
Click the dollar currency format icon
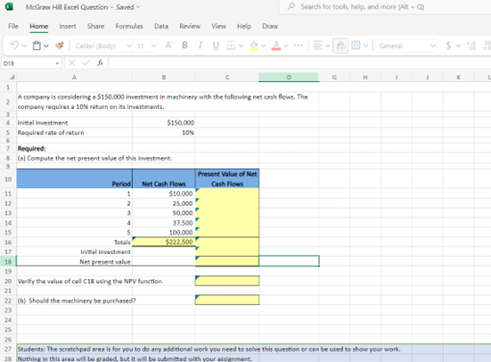[448, 45]
